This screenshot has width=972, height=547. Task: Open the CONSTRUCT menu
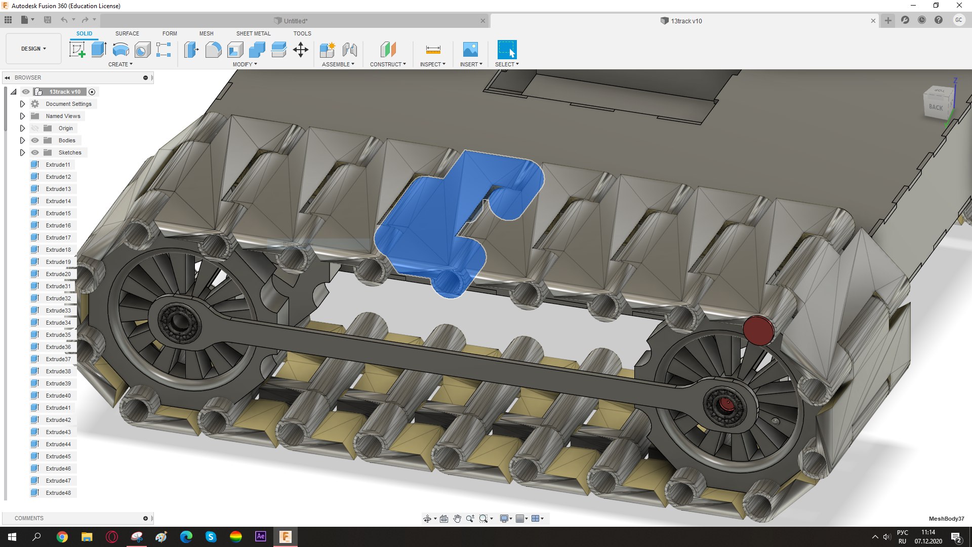click(x=388, y=64)
